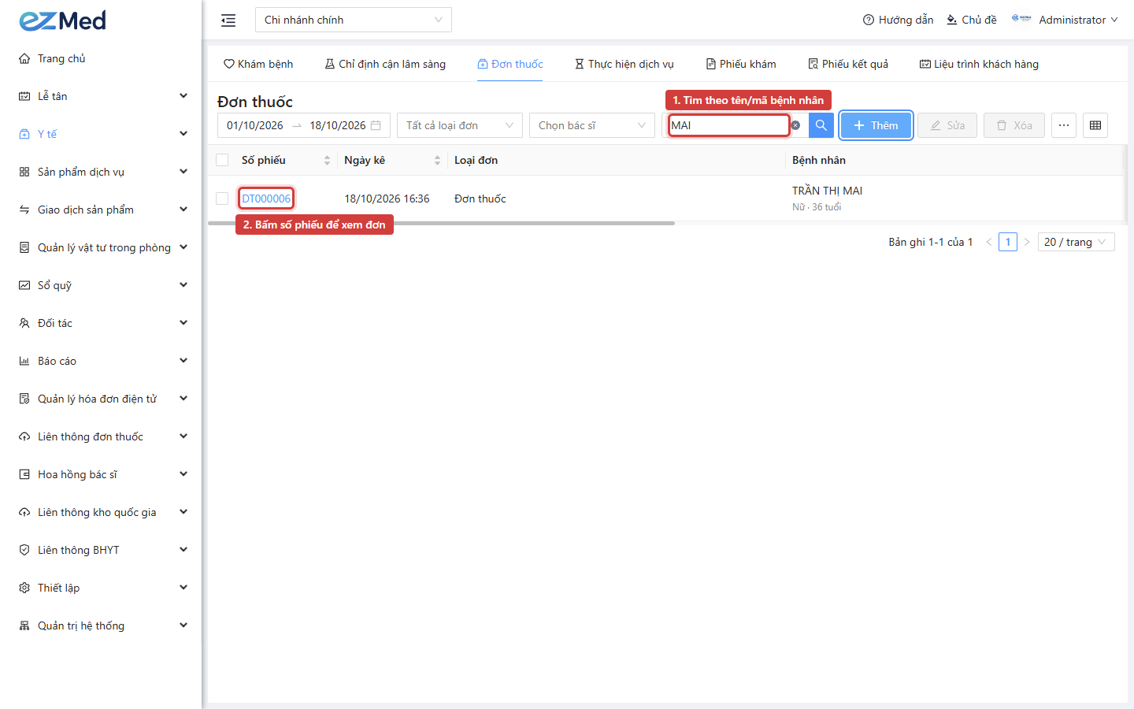The image size is (1134, 709).
Task: Expand the Báo cáo sidebar menu
Action: (x=102, y=361)
